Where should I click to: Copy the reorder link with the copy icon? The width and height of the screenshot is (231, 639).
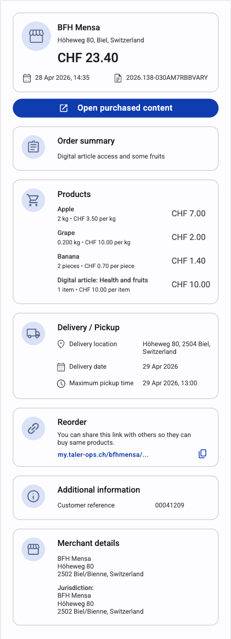point(202,454)
